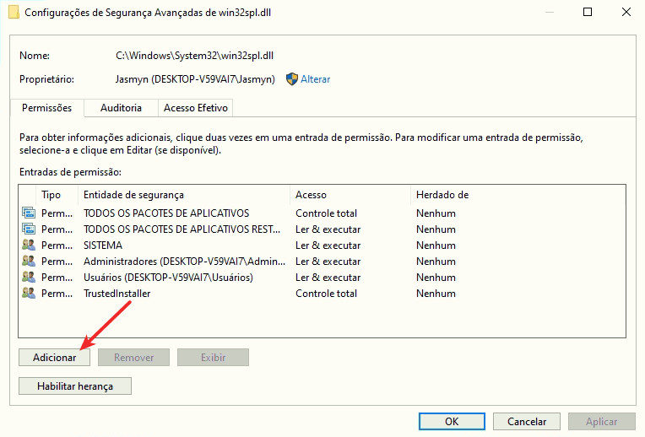Click the UAC shield icon beside Alterar
The width and height of the screenshot is (645, 437).
(x=291, y=79)
